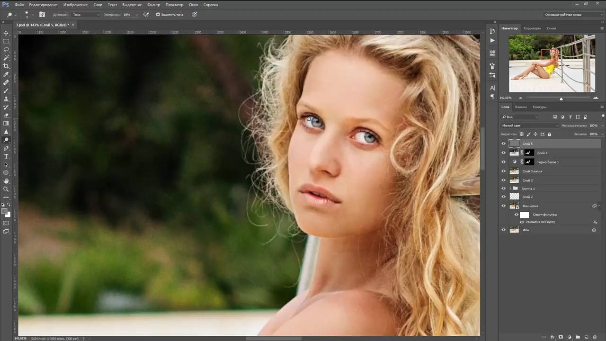Click the navigator zoom out button
606x341 pixels.
point(520,98)
